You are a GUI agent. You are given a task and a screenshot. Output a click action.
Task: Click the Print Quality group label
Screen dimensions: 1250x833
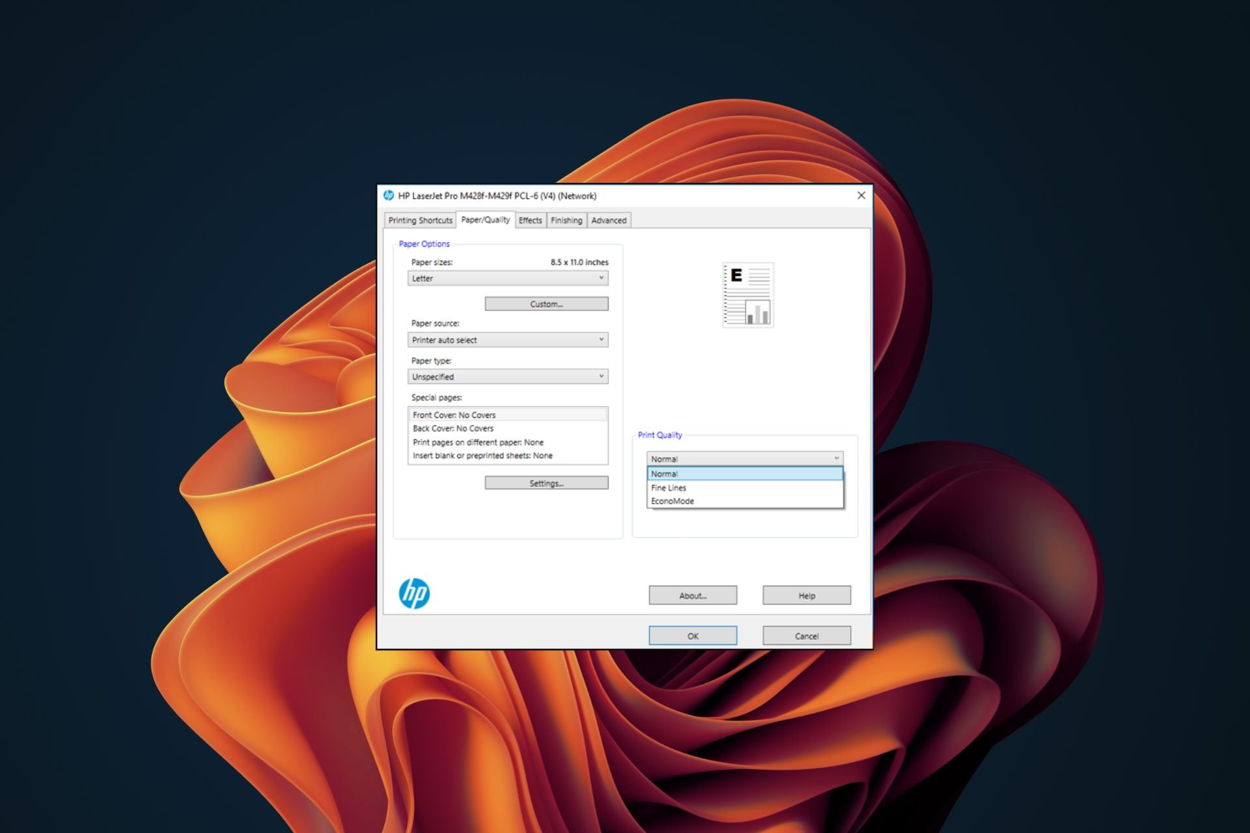(x=660, y=435)
